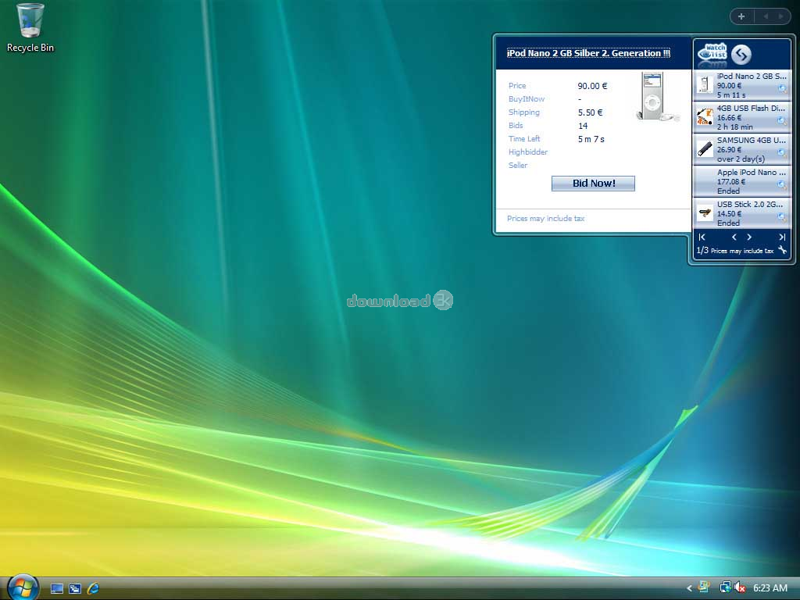Click magnifier icon on 4GB USB Flash item

782,120
